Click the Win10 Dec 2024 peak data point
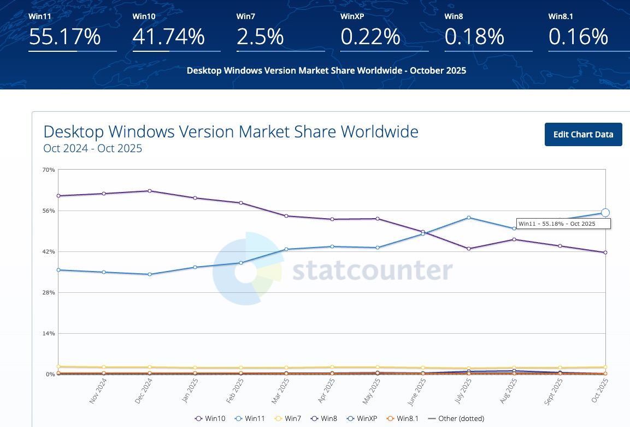The width and height of the screenshot is (630, 427). (x=149, y=191)
